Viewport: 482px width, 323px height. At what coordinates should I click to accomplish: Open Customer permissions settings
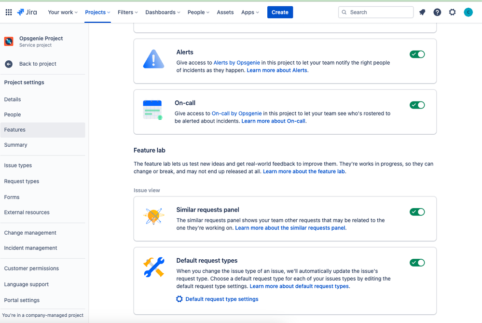[x=43, y=268]
